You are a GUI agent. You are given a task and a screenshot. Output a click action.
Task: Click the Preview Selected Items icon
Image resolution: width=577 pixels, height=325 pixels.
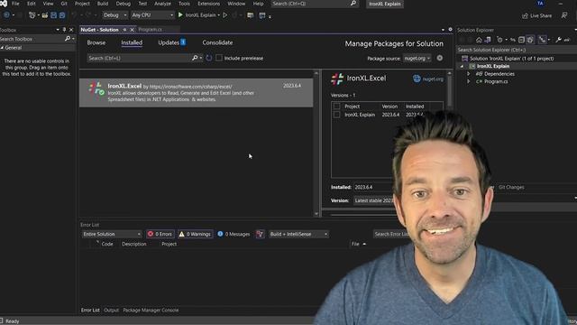click(x=567, y=40)
